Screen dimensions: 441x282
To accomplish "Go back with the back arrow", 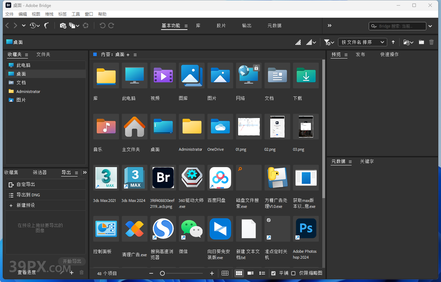I will tap(7, 25).
